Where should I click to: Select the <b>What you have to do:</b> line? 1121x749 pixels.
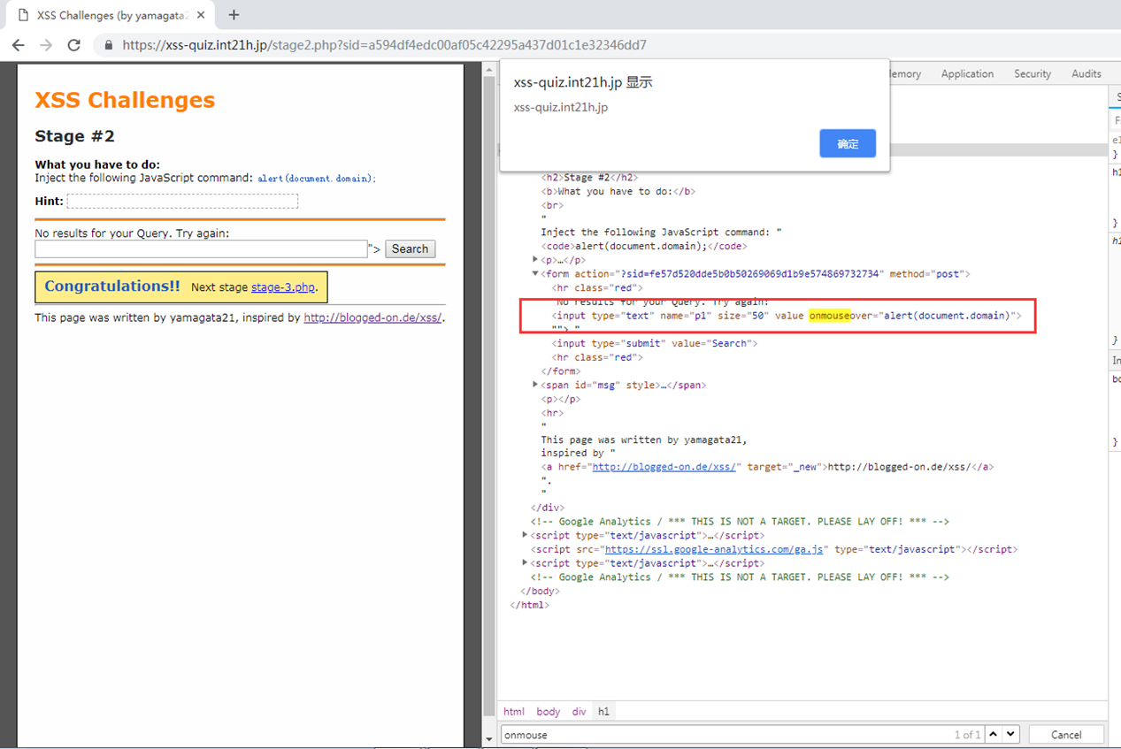618,191
